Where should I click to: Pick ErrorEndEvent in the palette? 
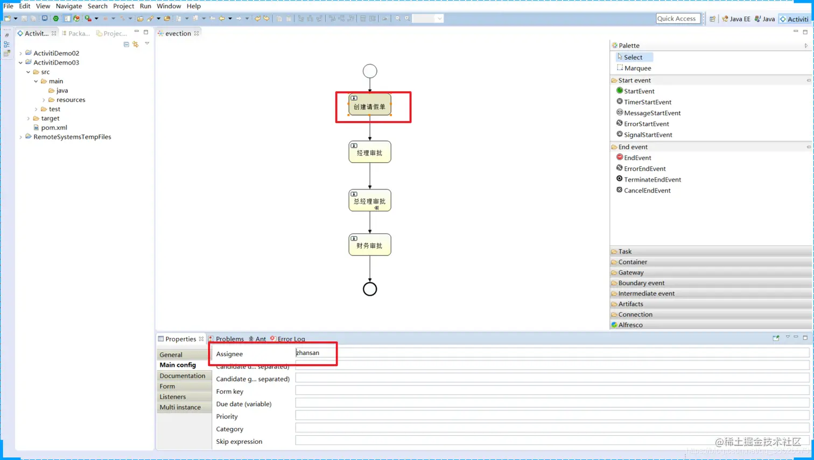(641, 168)
